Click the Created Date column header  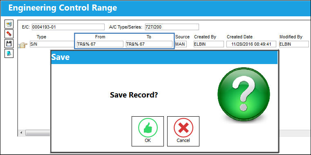click(x=239, y=37)
